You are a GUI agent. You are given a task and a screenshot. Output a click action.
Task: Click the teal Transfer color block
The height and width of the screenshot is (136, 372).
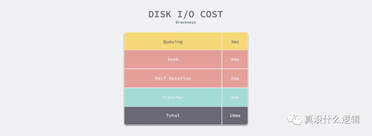pos(173,98)
